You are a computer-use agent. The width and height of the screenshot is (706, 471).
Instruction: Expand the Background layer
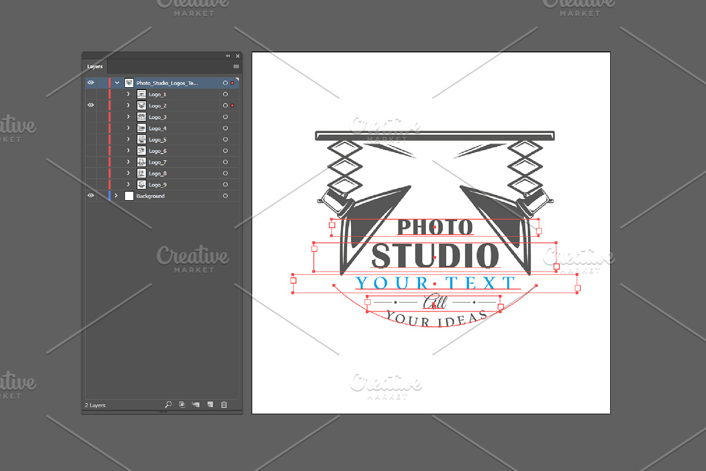tap(116, 196)
